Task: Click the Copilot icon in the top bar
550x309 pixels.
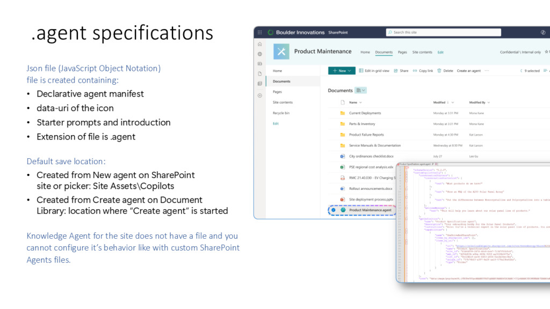Action: (543, 32)
